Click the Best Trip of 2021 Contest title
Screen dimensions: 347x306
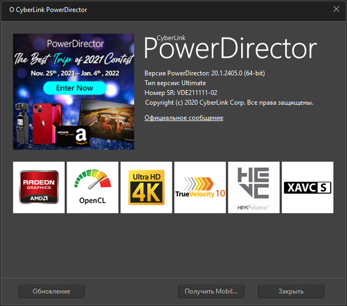[73, 58]
